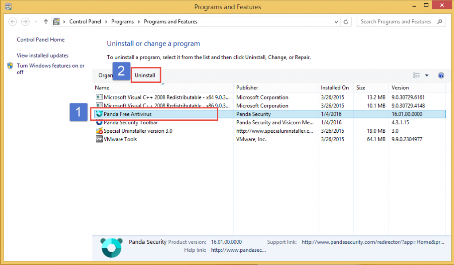Image resolution: width=454 pixels, height=265 pixels.
Task: Click the Special Uninstaller icon
Action: coord(99,131)
